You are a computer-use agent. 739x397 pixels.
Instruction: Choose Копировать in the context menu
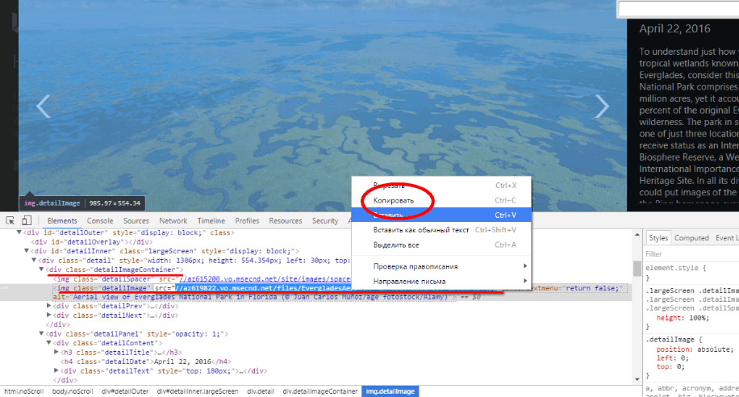[441, 200]
